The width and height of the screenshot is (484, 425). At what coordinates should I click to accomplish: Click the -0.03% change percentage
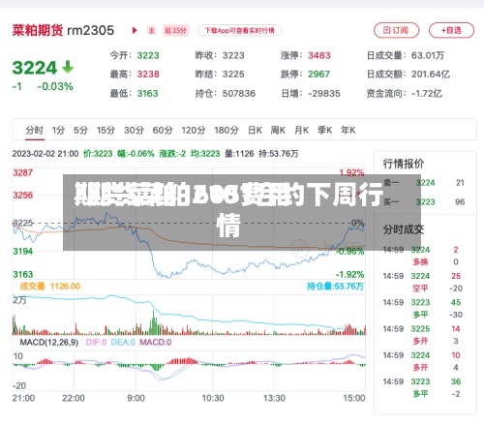click(55, 86)
